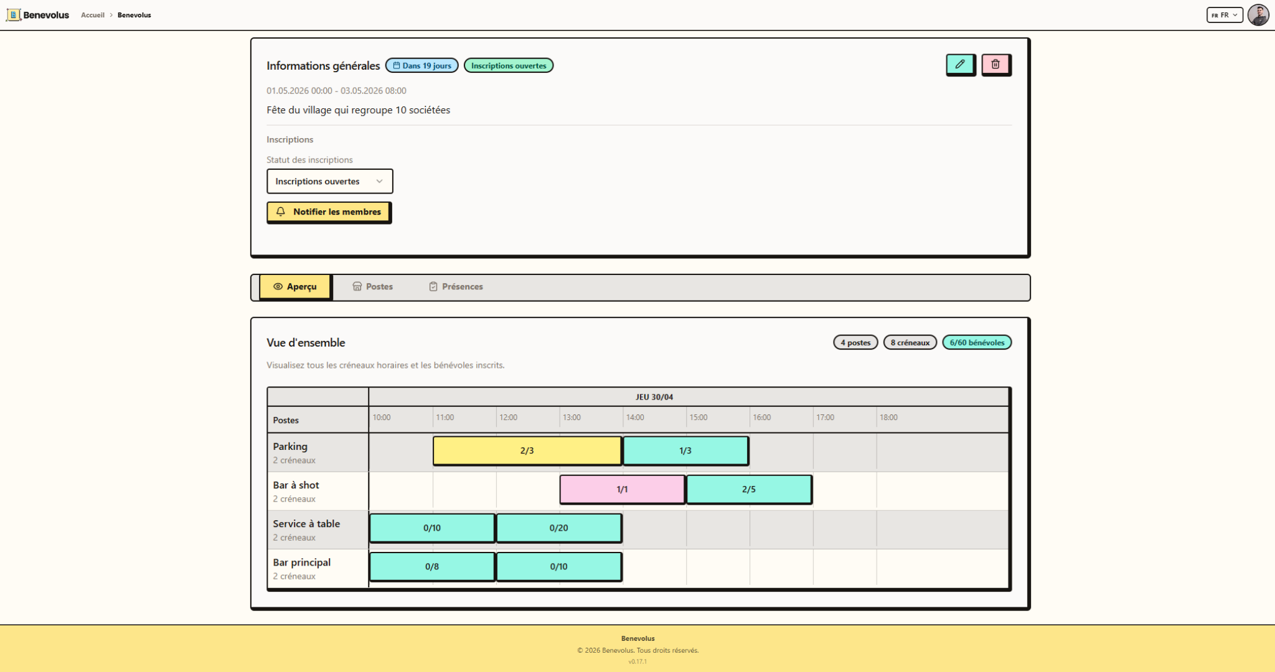The height and width of the screenshot is (672, 1275).
Task: Switch to the Aperçu tab
Action: pyautogui.click(x=295, y=287)
